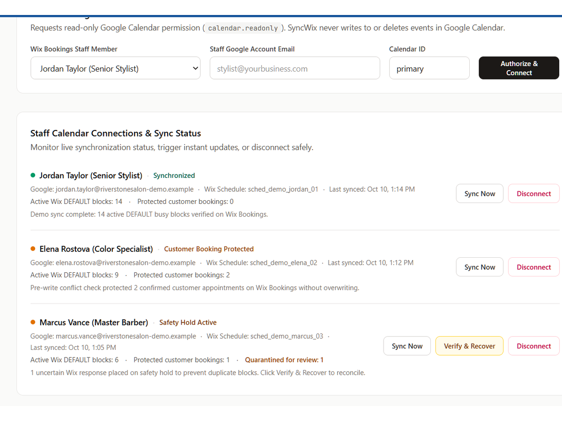Click the Authorize & Connect button

[519, 68]
